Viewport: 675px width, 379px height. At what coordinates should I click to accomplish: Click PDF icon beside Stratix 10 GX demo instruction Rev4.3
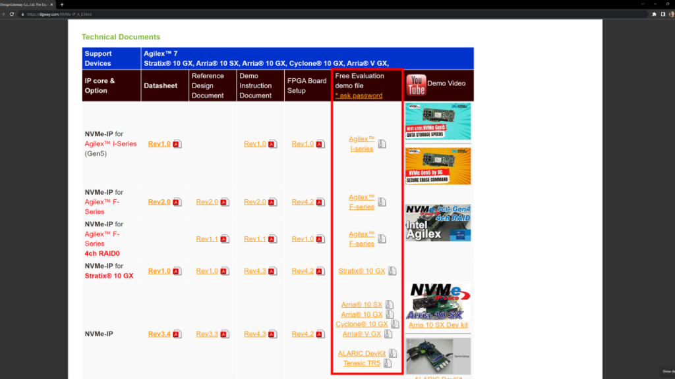(x=272, y=271)
